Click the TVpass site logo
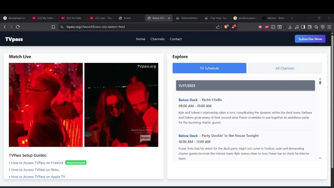The width and height of the screenshot is (334, 188). (x=14, y=39)
